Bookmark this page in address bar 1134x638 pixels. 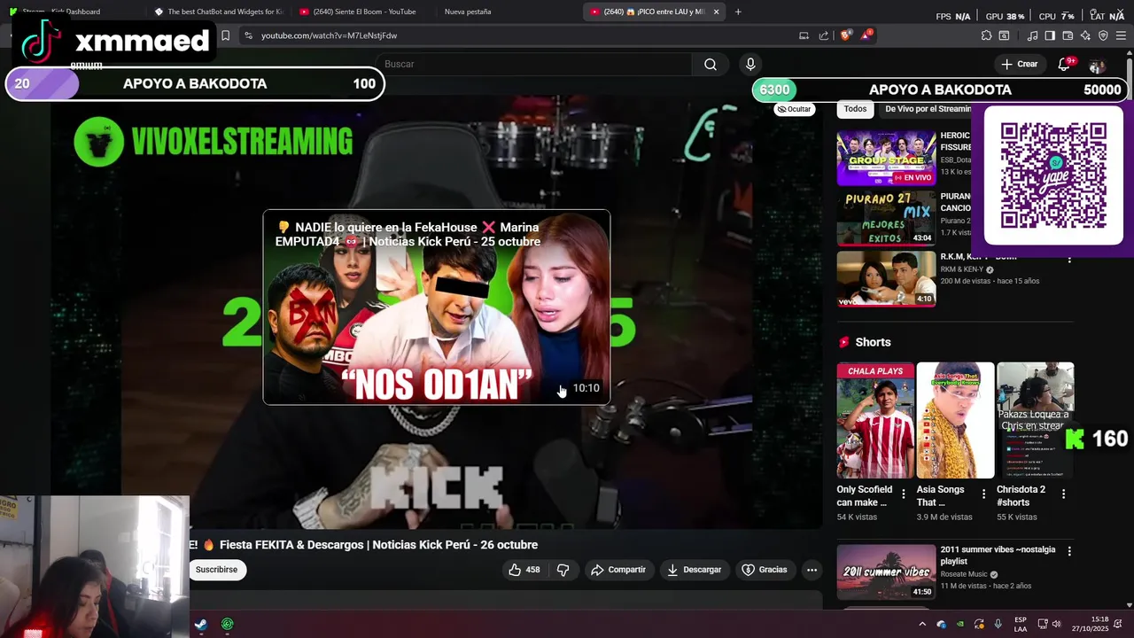[225, 35]
